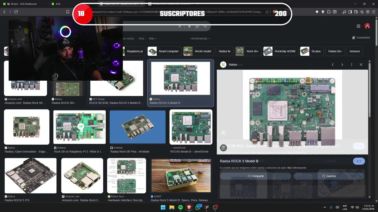378x212 pixels.
Task: Open the Brave Wallet icon
Action: point(356,12)
